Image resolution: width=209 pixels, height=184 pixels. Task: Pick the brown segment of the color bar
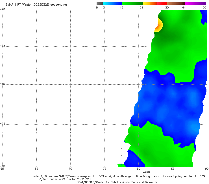click(176, 3)
